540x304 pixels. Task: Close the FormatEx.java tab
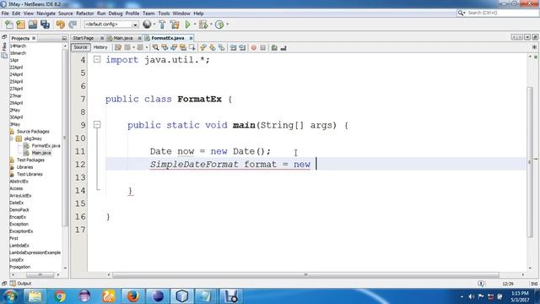[x=191, y=38]
